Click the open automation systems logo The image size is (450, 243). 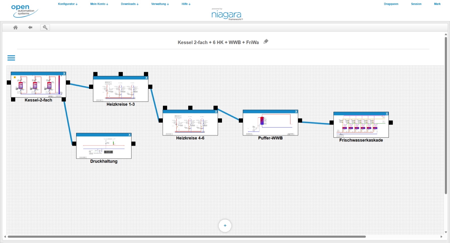coord(24,11)
